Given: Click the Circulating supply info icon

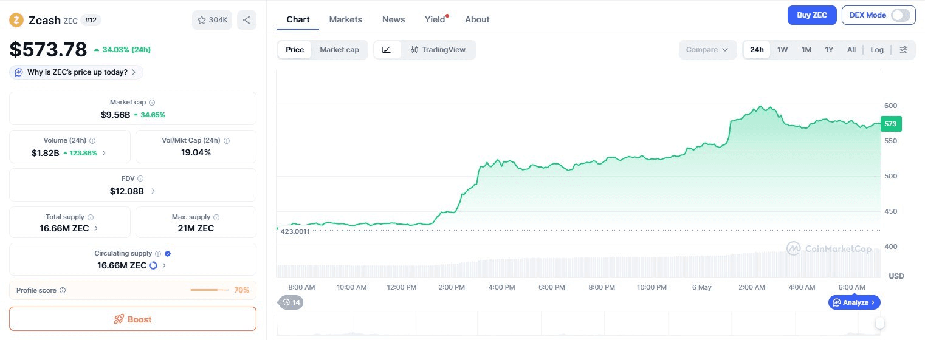Looking at the screenshot, I should (x=158, y=253).
